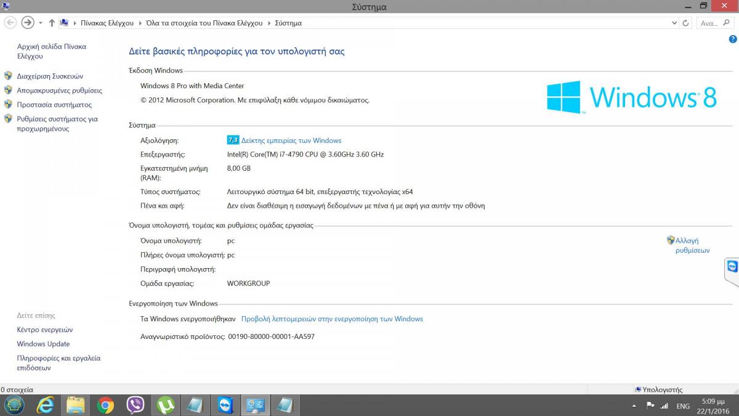The height and width of the screenshot is (416, 739).
Task: Click the computer icon in address bar
Action: point(64,23)
